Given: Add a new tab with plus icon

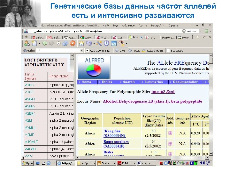Looking at the screenshot, I should click(197, 37).
